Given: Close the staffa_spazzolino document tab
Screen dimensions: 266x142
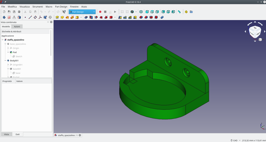Looking at the screenshot, I should coord(80,135).
